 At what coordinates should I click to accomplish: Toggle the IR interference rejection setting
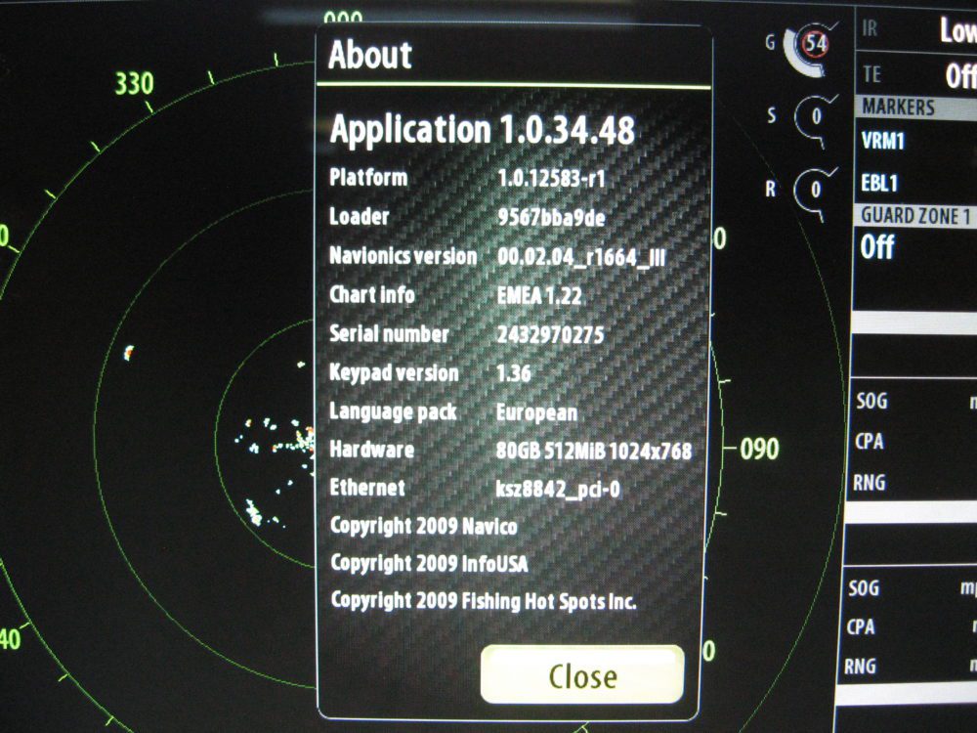[915, 28]
